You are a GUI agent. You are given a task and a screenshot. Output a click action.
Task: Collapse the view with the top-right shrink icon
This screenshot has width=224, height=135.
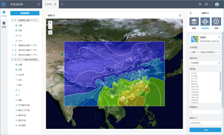tap(180, 15)
